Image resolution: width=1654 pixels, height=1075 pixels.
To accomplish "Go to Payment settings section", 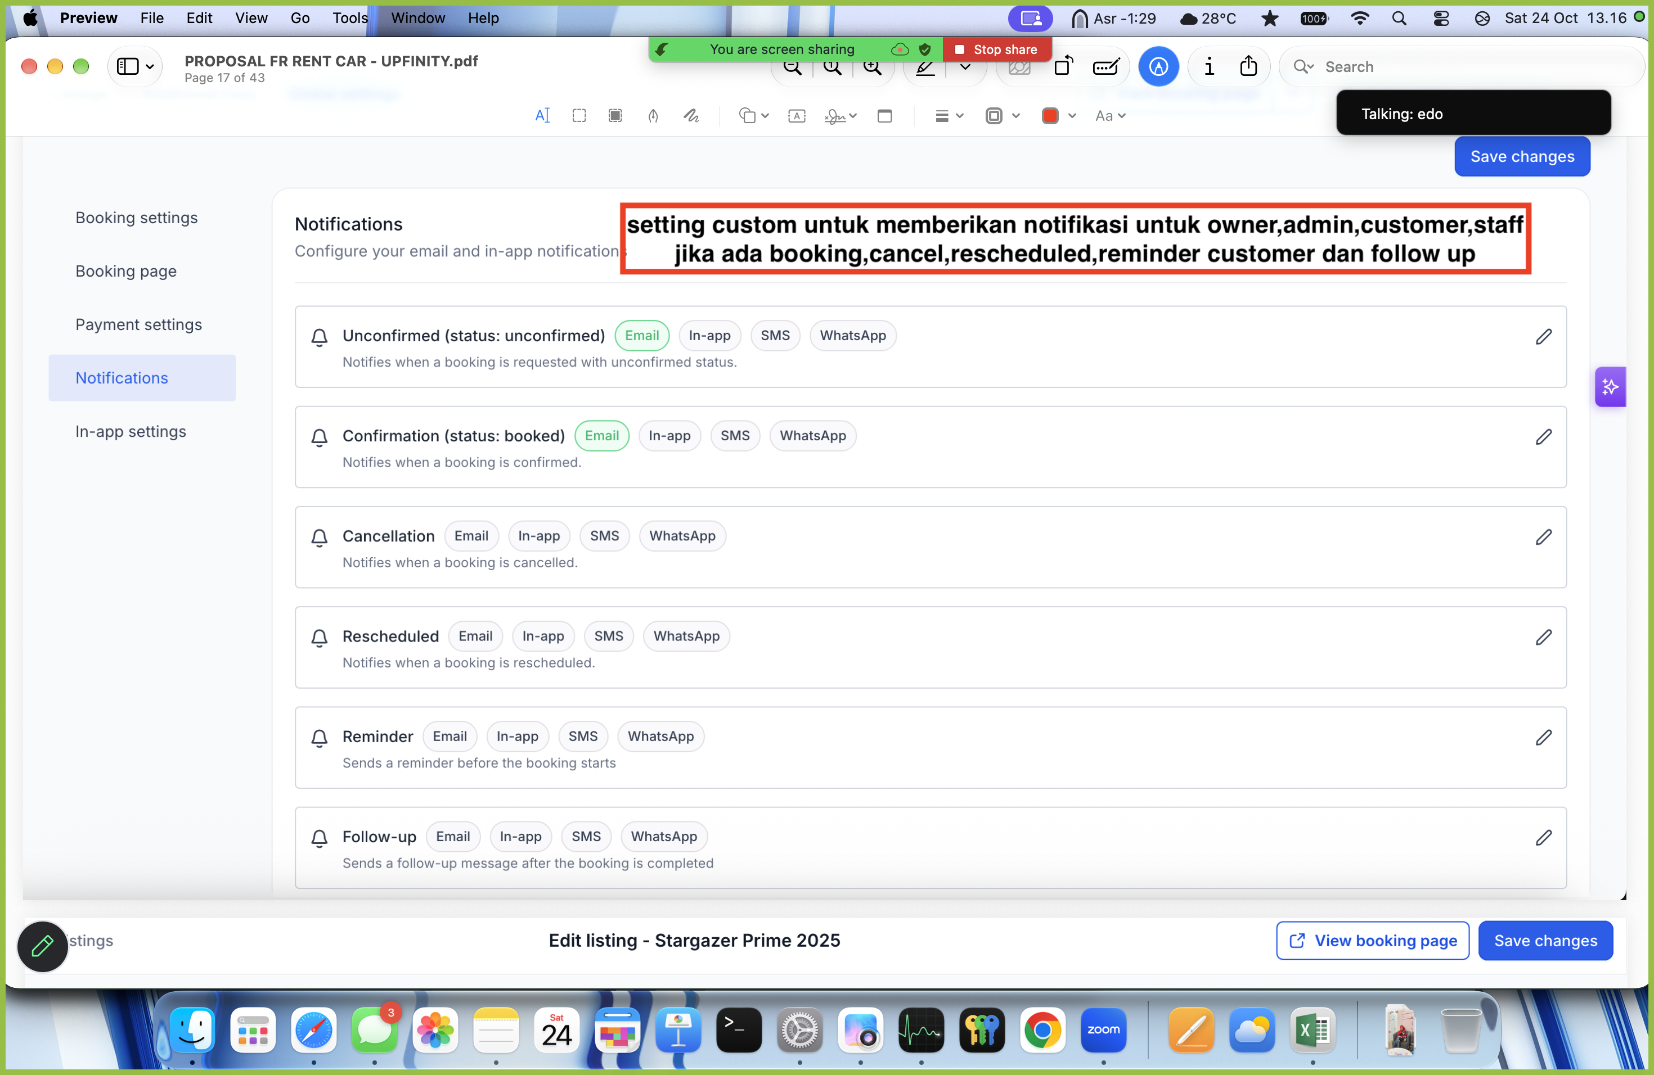I will coord(138,324).
